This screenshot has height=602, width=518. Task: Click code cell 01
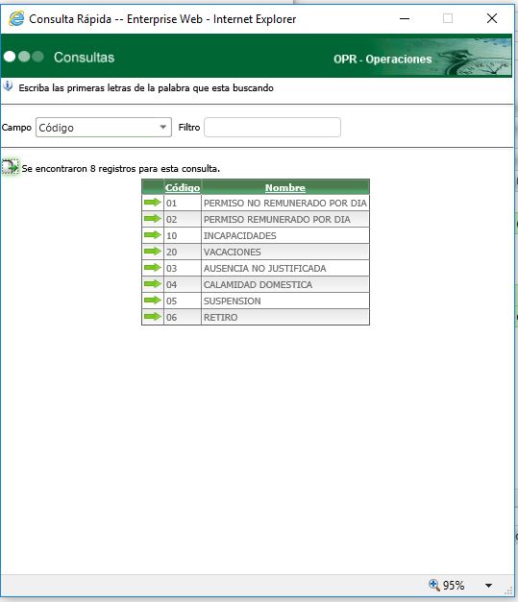tap(183, 203)
